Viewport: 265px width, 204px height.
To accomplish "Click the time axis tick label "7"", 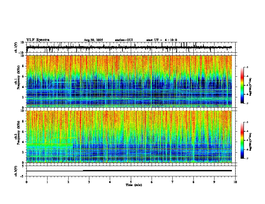I will click(173, 182).
